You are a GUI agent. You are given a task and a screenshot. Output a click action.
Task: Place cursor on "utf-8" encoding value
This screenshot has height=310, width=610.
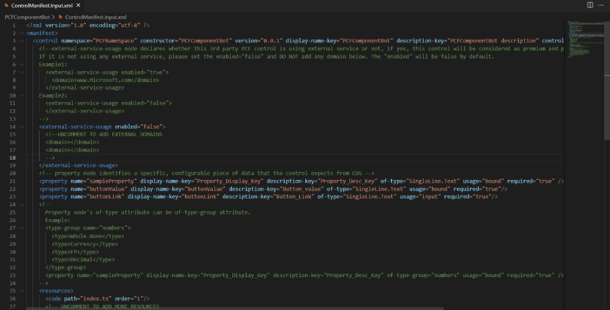[128, 25]
